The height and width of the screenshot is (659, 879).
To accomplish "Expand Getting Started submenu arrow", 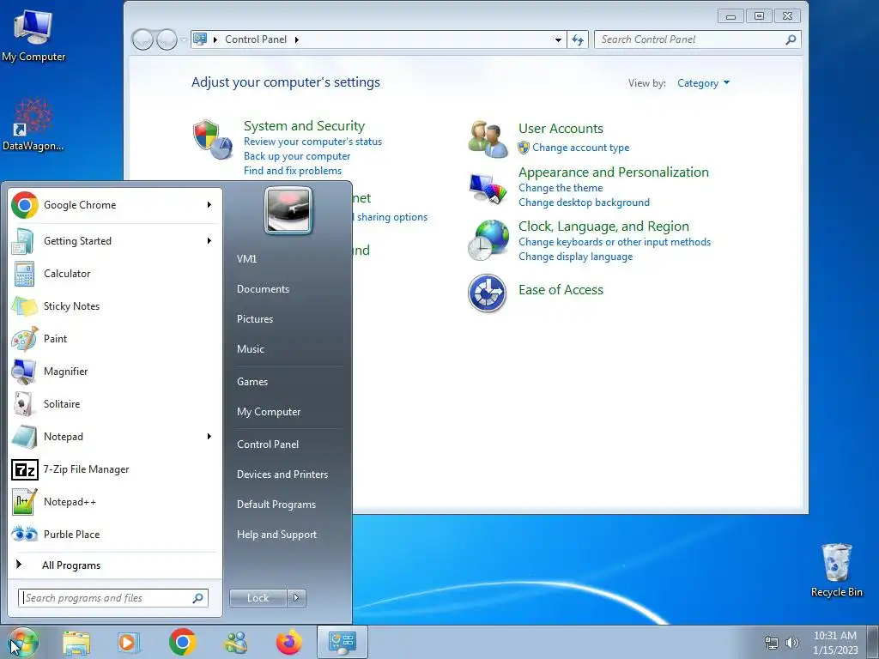I will (x=209, y=241).
